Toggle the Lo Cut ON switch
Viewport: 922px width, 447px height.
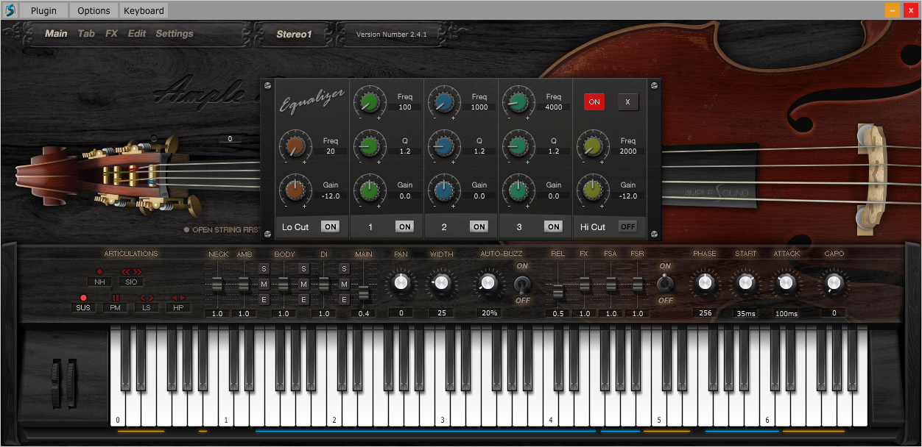coord(331,226)
